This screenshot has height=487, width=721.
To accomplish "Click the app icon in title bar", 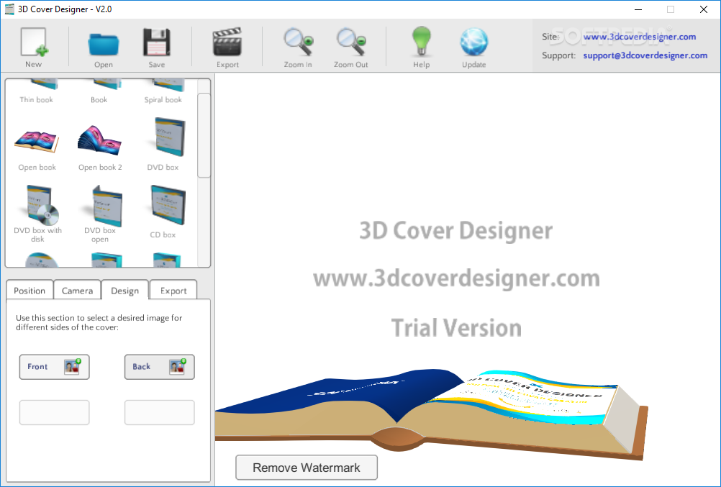I will [9, 9].
